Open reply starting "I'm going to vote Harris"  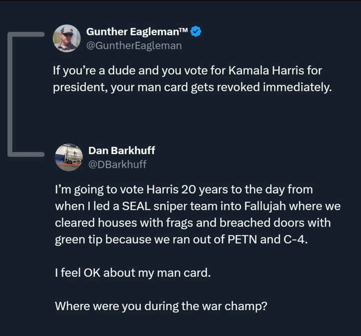point(198,247)
